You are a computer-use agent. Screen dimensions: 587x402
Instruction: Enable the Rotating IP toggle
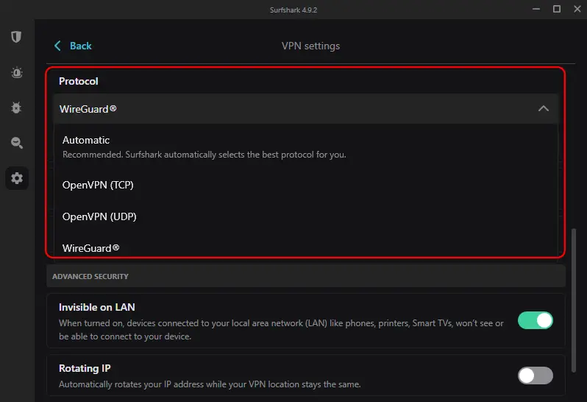pos(536,375)
